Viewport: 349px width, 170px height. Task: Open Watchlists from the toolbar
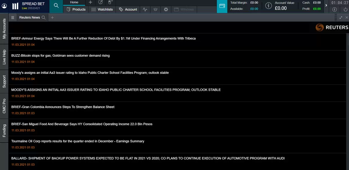click(x=102, y=9)
